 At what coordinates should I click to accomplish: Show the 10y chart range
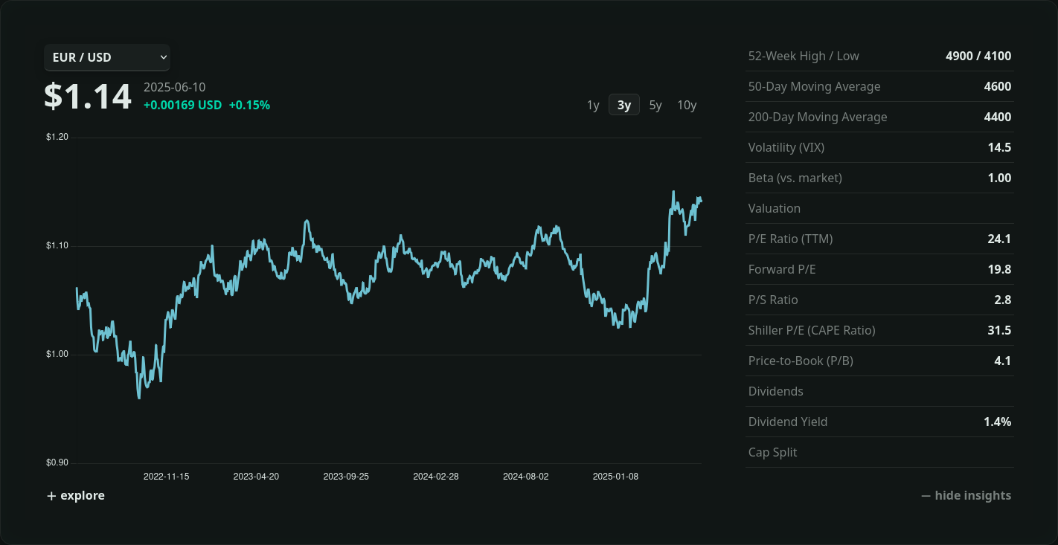click(x=686, y=105)
